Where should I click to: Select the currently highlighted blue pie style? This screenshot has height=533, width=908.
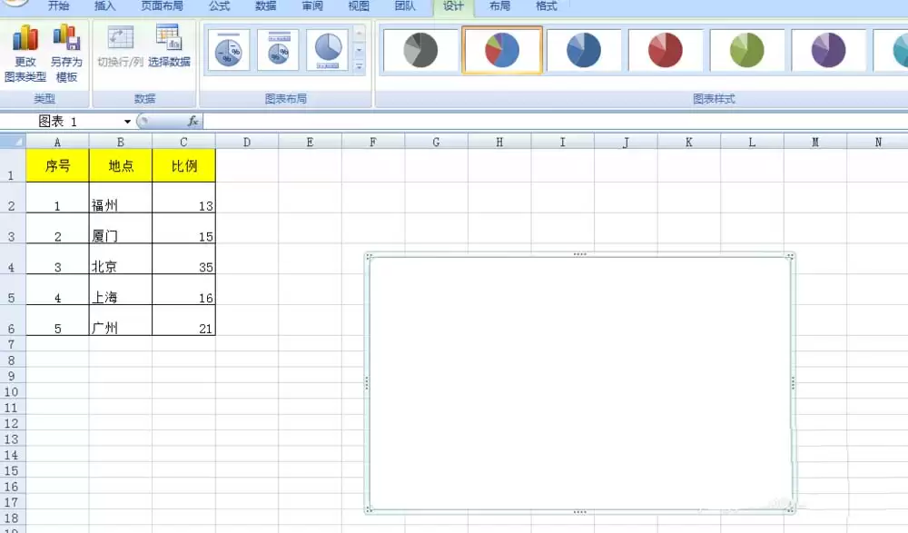pyautogui.click(x=503, y=52)
